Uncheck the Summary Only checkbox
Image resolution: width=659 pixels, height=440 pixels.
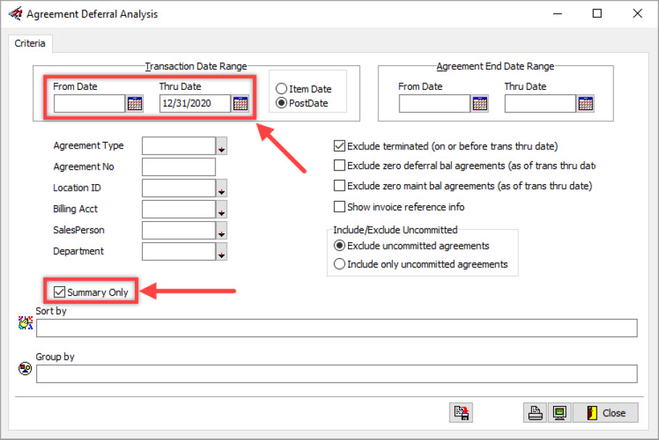tap(59, 292)
